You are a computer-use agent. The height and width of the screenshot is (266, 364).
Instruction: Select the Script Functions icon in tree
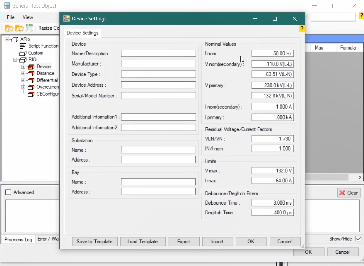[x=23, y=46]
